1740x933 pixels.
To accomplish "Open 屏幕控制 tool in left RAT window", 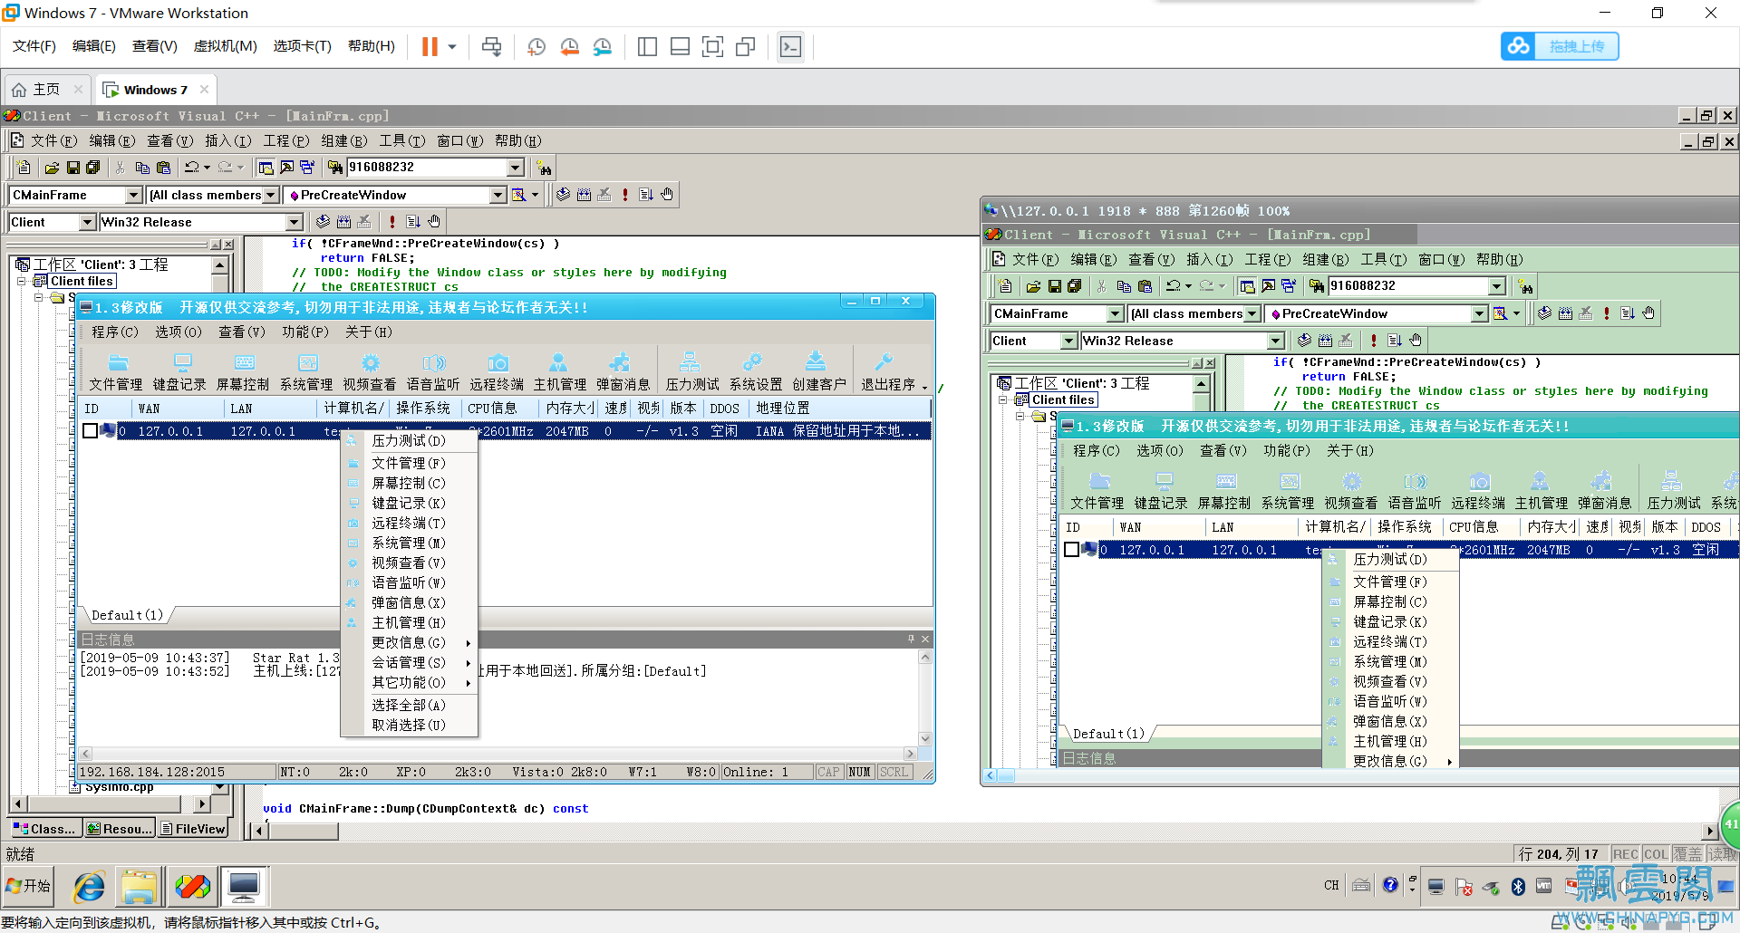I will 243,372.
